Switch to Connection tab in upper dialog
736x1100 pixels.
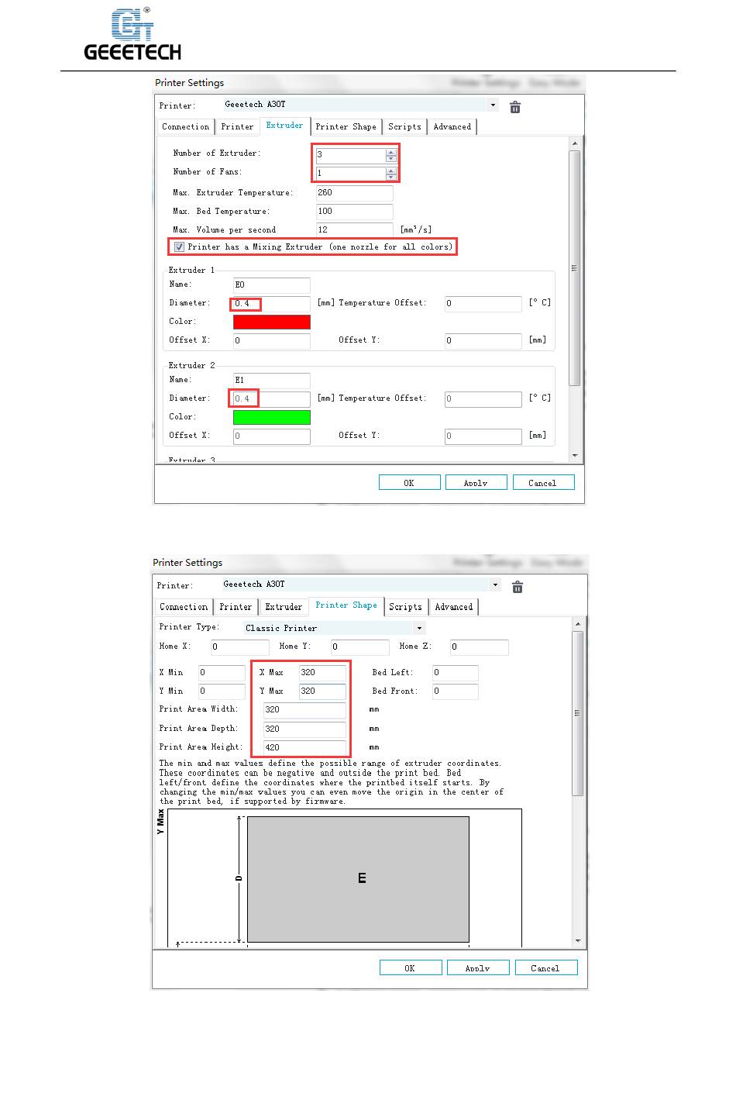(x=185, y=127)
